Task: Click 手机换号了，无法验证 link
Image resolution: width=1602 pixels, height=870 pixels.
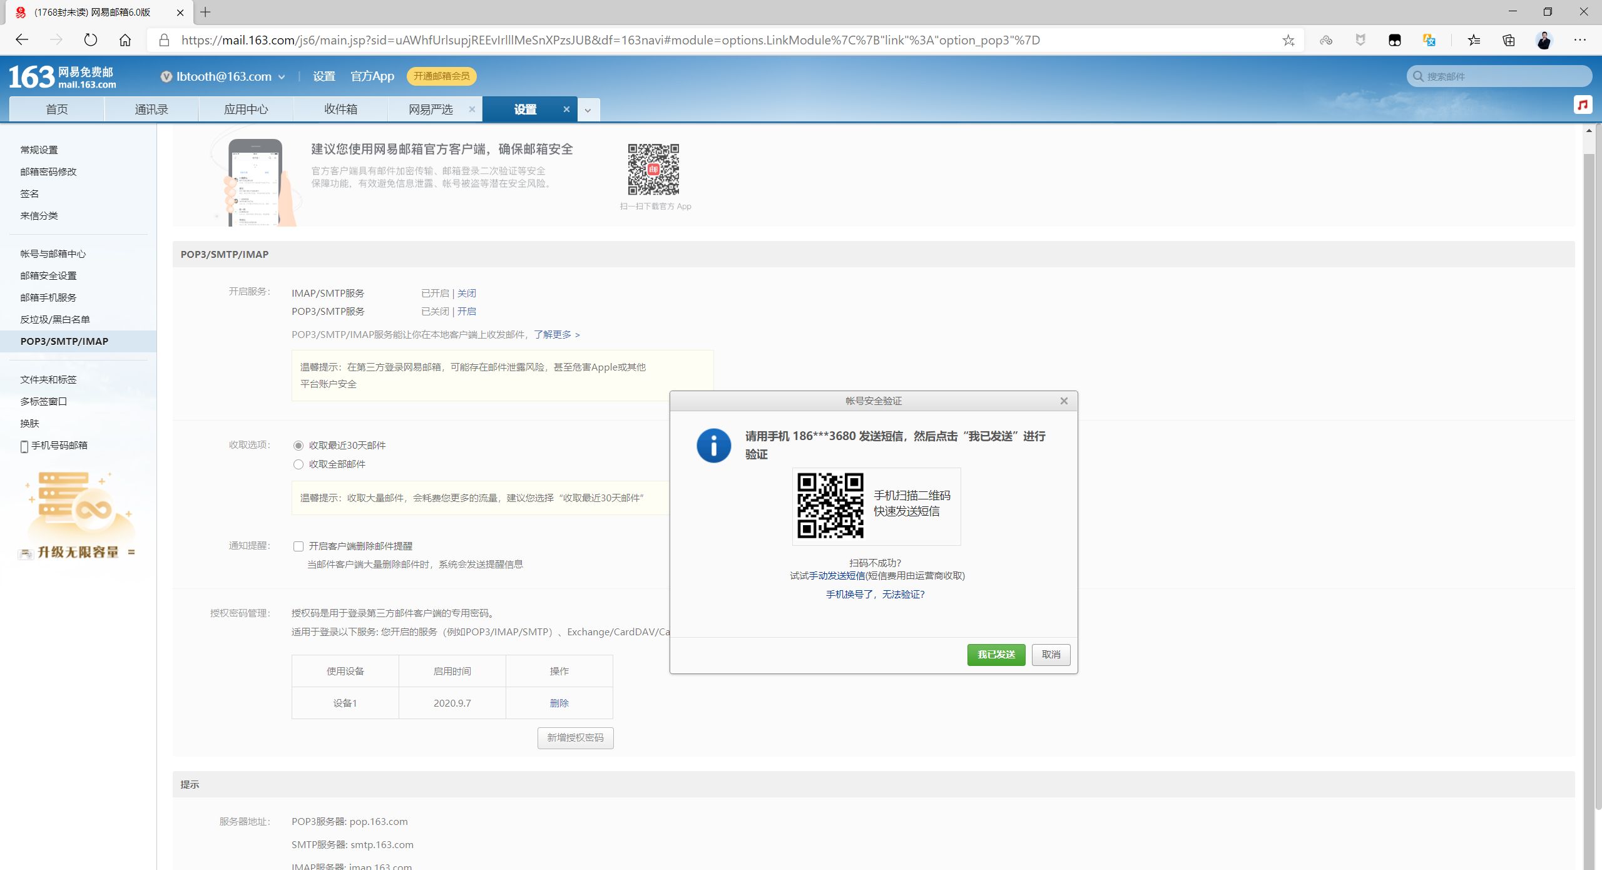Action: pos(875,594)
